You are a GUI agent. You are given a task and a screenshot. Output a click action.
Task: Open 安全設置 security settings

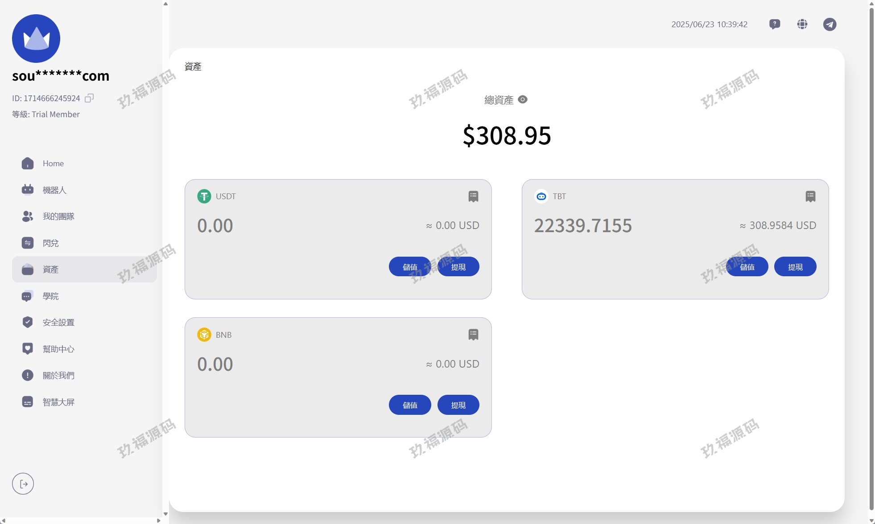point(58,322)
